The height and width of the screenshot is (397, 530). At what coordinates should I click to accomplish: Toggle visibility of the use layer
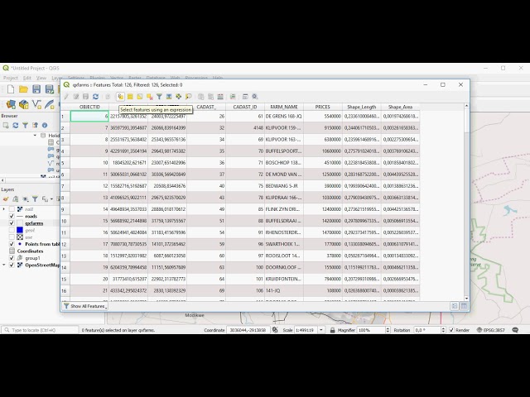point(12,237)
